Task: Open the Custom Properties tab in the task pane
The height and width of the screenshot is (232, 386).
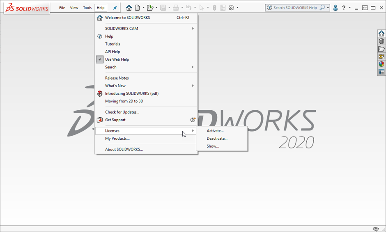Action: [381, 72]
